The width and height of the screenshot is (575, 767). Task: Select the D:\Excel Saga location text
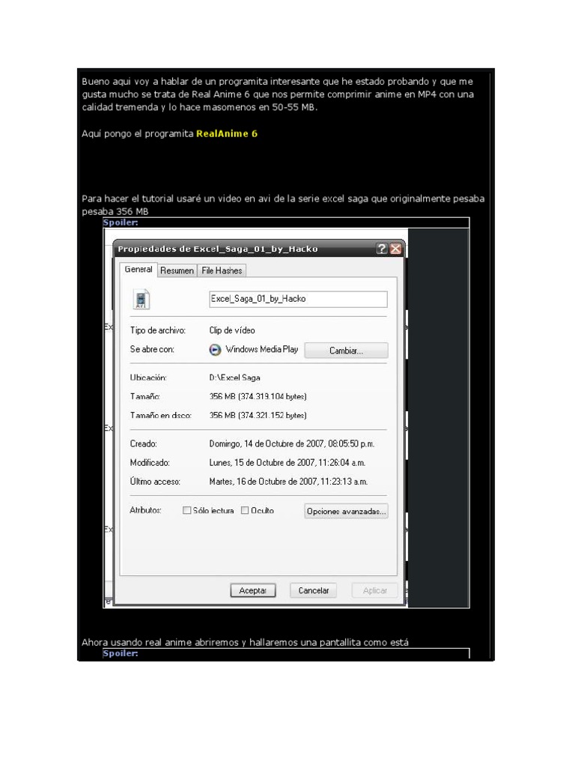[234, 378]
